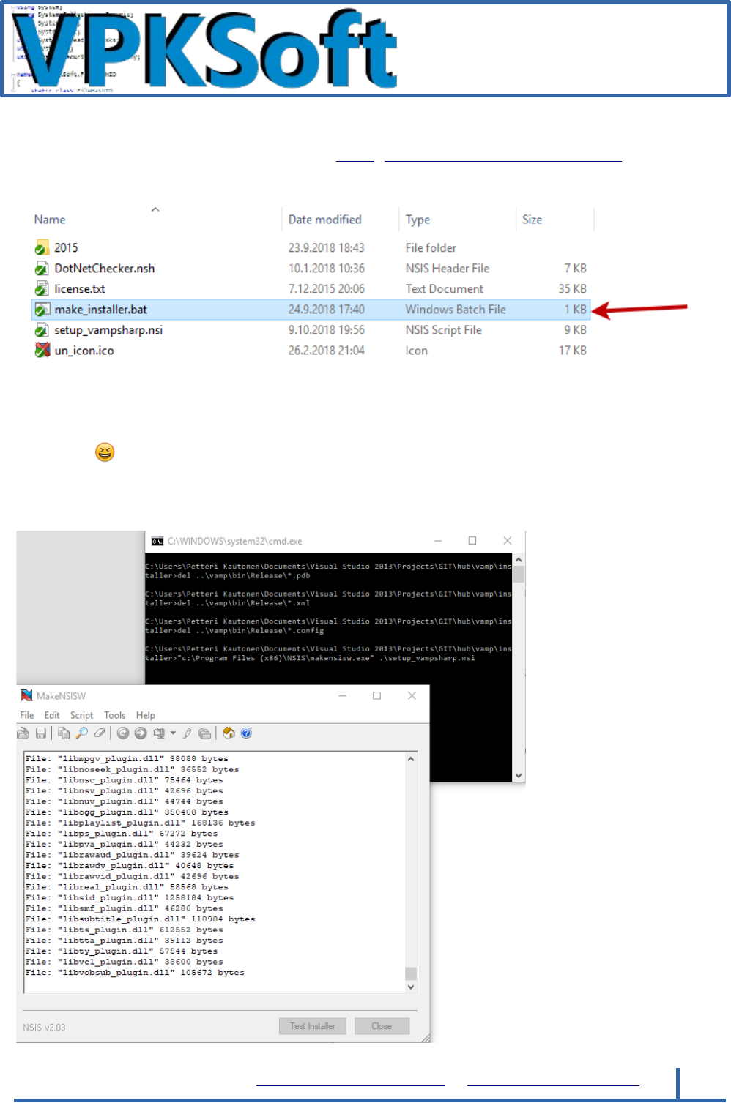Select the license.txt file name

(x=80, y=289)
